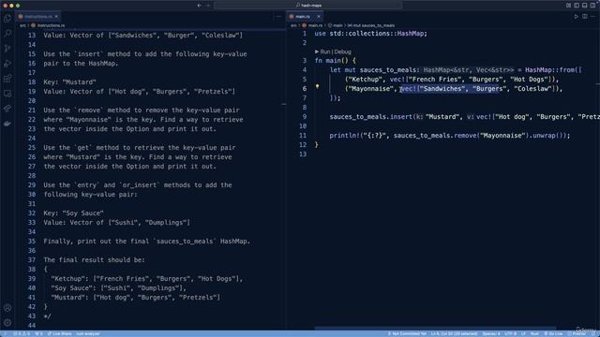Close the main.rs tab
This screenshot has width=600, height=337.
(x=319, y=17)
